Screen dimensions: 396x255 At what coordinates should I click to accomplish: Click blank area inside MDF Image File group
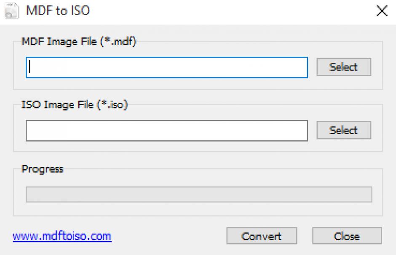click(x=198, y=83)
